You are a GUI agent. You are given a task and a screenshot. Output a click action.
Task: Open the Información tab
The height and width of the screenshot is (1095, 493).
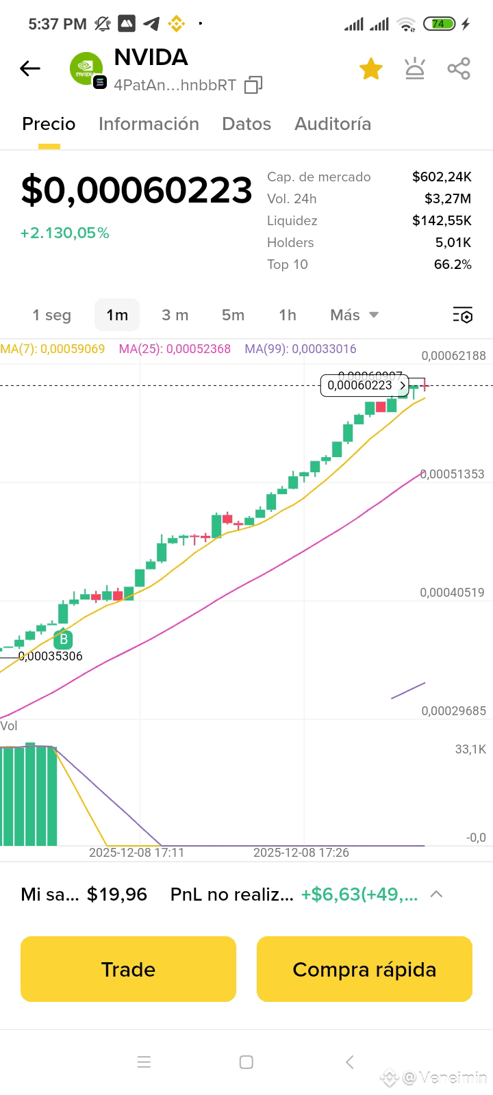pyautogui.click(x=149, y=124)
